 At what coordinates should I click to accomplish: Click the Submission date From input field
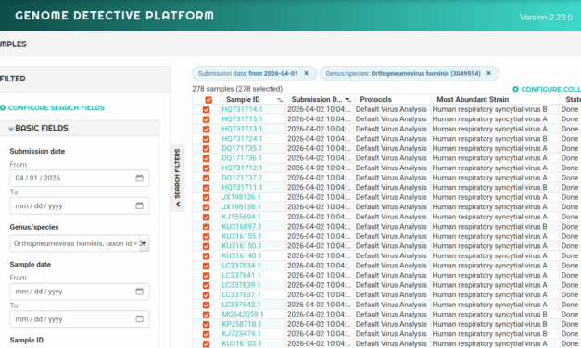80,178
